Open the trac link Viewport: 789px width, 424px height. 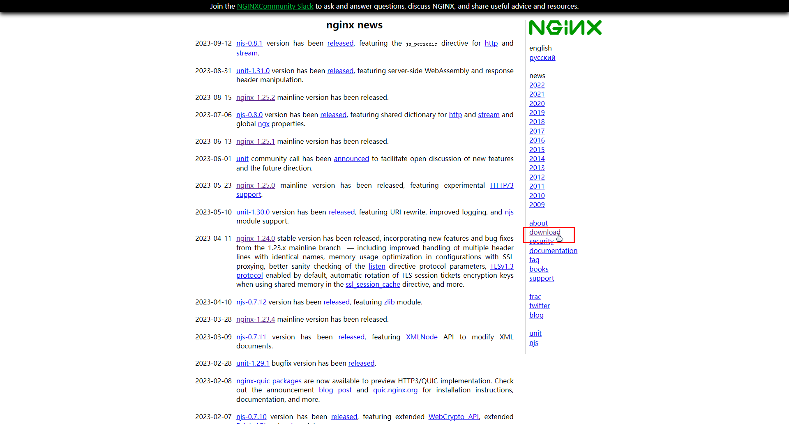click(x=535, y=297)
